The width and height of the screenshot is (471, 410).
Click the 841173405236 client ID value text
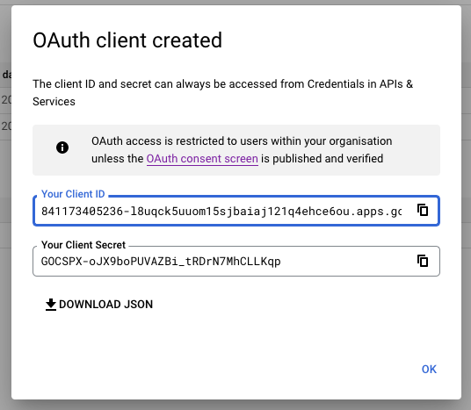pos(221,212)
